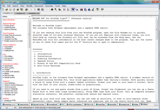
Task: Click the disk search binoculars icon
Action: tap(59, 10)
